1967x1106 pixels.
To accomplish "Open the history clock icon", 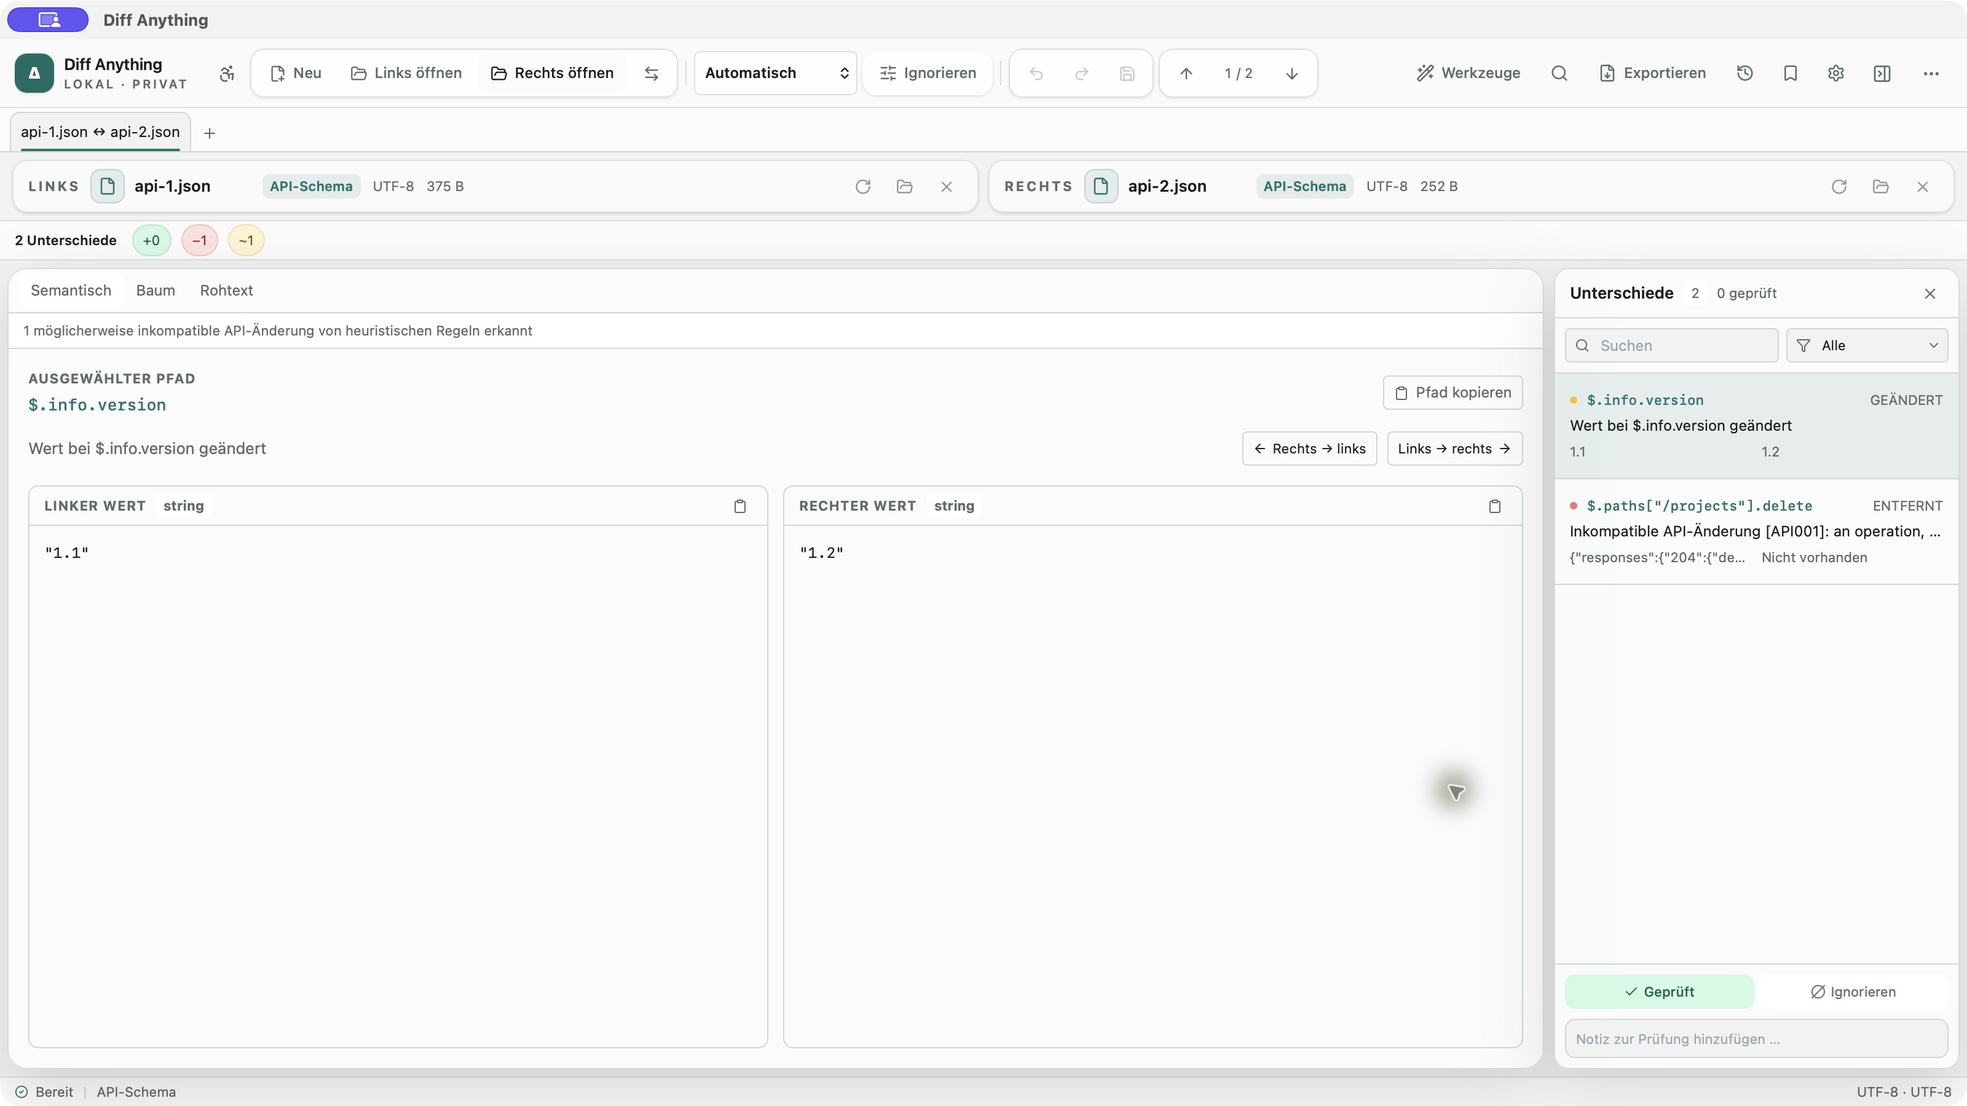I will tap(1745, 73).
